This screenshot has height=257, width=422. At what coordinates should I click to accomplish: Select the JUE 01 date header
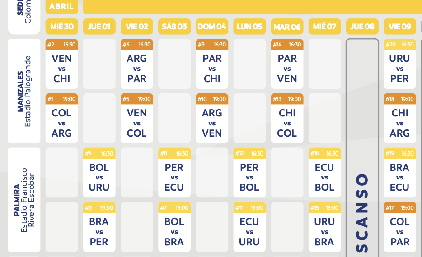pos(99,27)
